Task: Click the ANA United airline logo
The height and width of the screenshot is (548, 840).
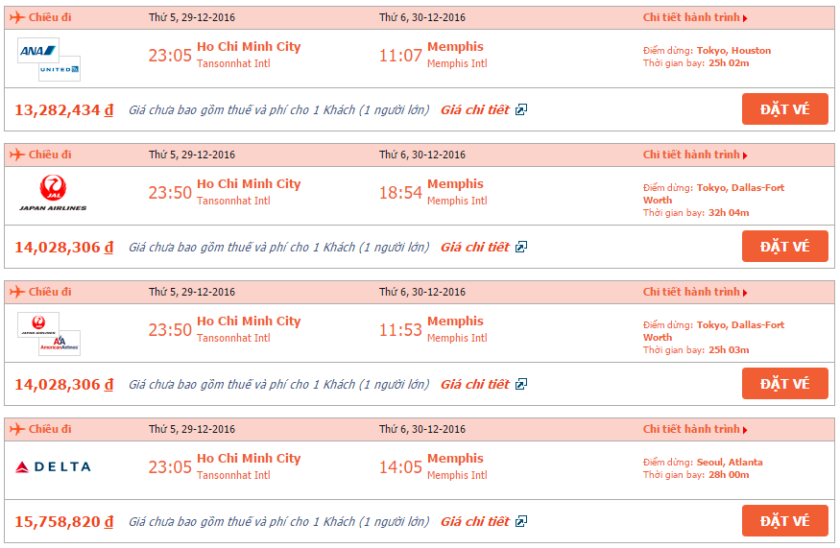Action: [x=49, y=60]
